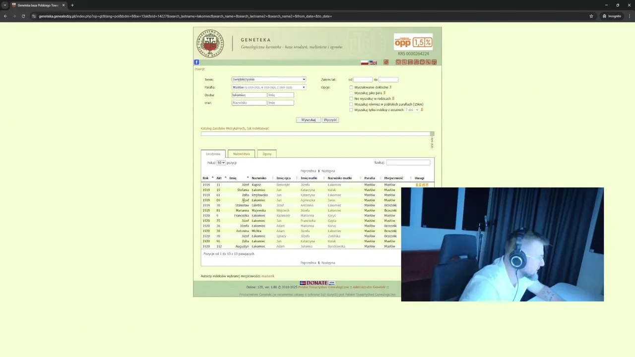Open the Pokaz 50 entries dropdown
Screen dimensions: 635x357
(221, 163)
